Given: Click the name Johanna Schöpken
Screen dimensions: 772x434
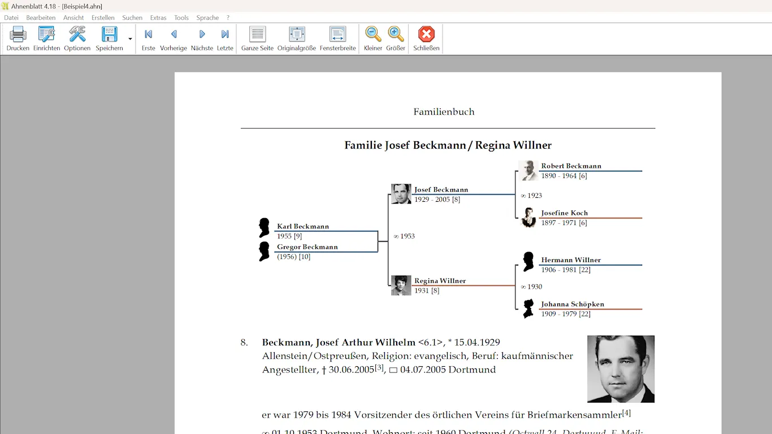Looking at the screenshot, I should click(573, 304).
